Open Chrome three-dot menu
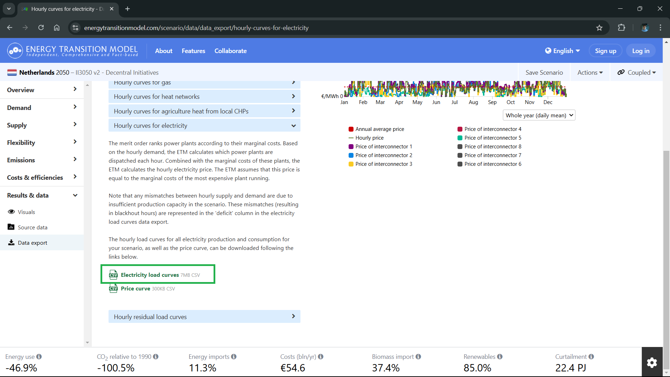This screenshot has width=670, height=377. 660,28
